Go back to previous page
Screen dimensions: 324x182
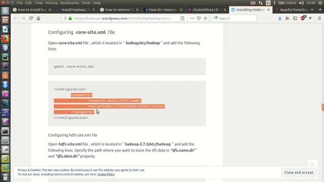[x=16, y=18]
